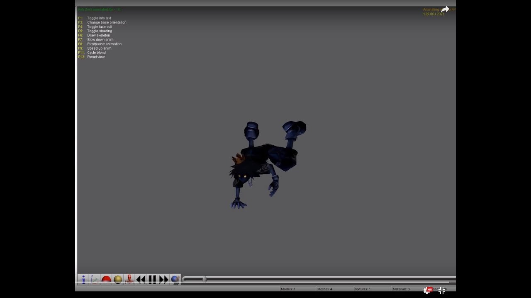The height and width of the screenshot is (298, 531).
Task: Click the fast-forward animation button
Action: pyautogui.click(x=164, y=279)
